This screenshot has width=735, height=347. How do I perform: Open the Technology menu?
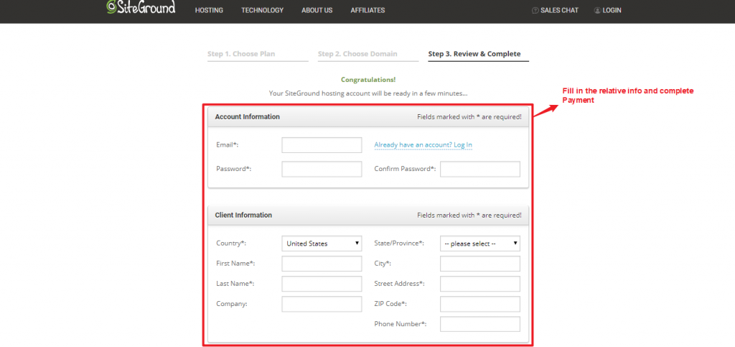[x=262, y=11]
